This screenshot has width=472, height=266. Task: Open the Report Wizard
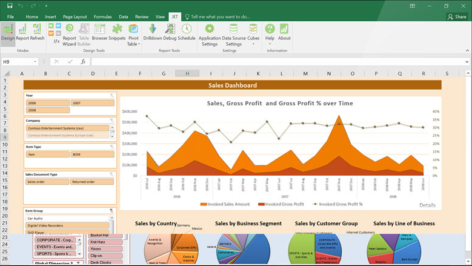tap(70, 33)
